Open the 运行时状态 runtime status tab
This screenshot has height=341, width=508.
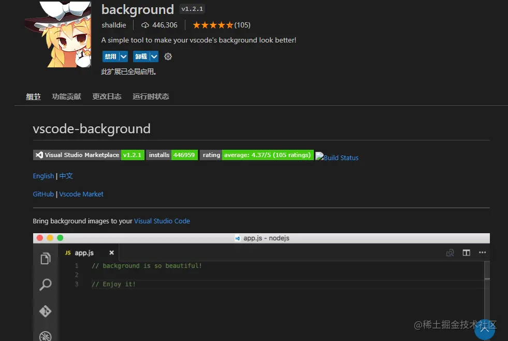pos(151,96)
